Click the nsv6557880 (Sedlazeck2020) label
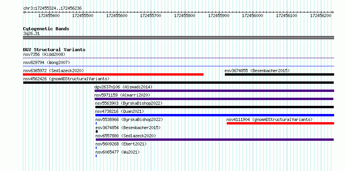The image size is (345, 171). pyautogui.click(x=126, y=136)
